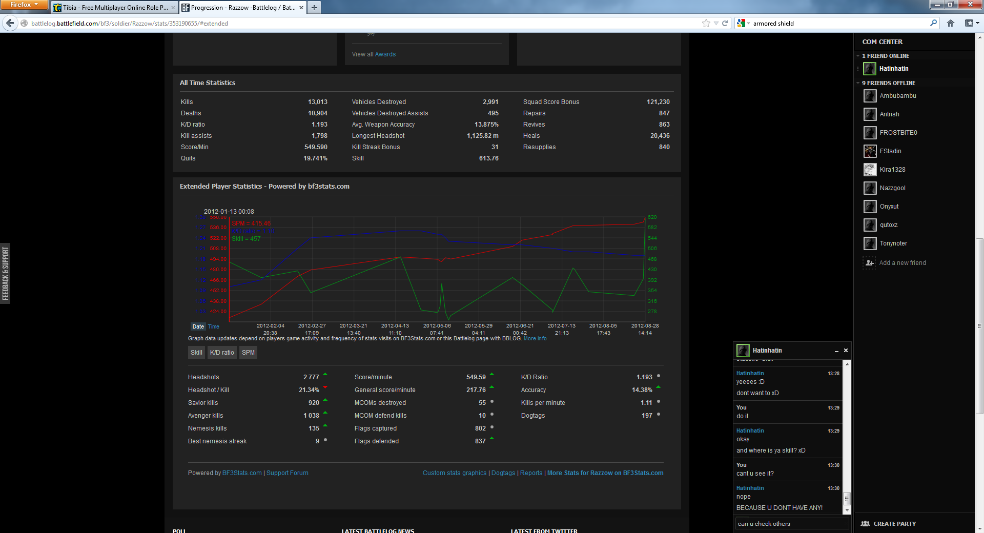Open the Firefox home page icon

[x=951, y=23]
